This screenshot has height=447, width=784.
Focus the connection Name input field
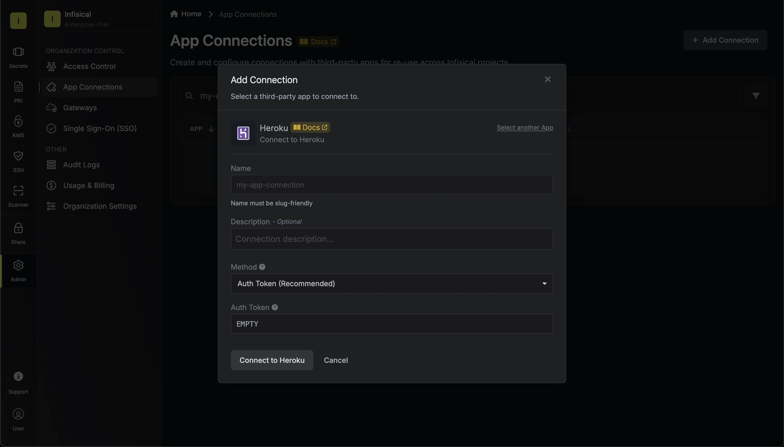pyautogui.click(x=391, y=184)
